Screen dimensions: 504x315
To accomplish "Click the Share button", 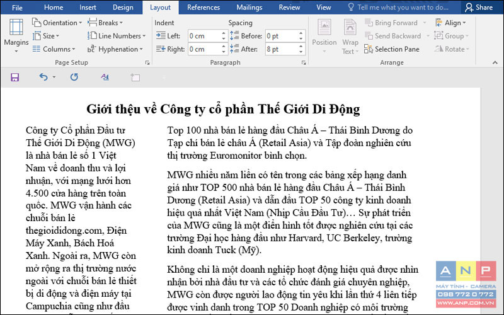I will [479, 8].
